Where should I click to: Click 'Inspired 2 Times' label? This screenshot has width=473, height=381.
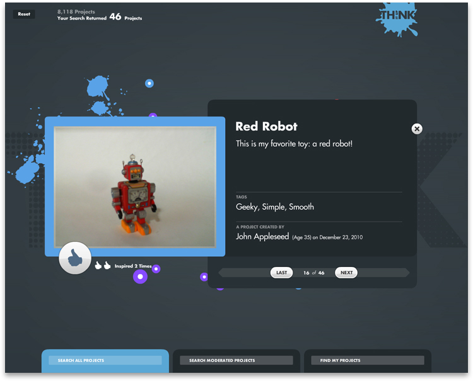[133, 266]
